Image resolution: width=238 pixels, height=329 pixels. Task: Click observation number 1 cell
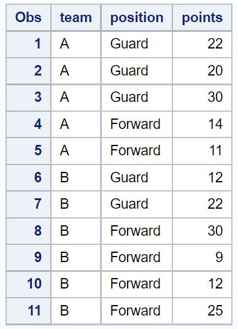[x=28, y=44]
